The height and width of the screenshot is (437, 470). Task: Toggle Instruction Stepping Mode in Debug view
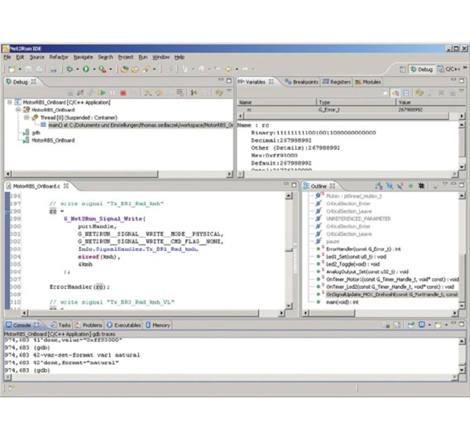(x=194, y=93)
